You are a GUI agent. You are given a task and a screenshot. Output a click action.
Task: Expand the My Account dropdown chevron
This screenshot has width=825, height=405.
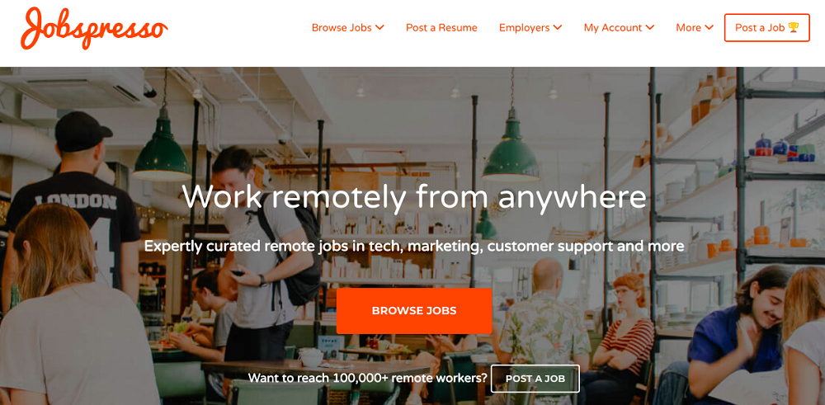(650, 27)
